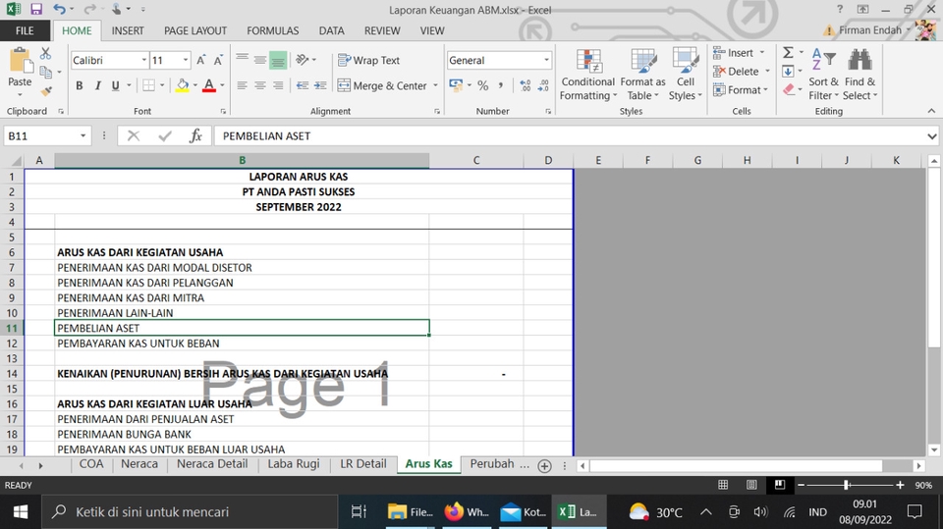Image resolution: width=943 pixels, height=529 pixels.
Task: Click the Merge & Center button
Action: 382,85
